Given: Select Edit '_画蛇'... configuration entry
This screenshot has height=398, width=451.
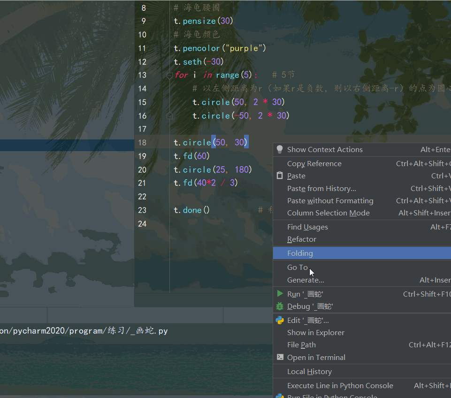Looking at the screenshot, I should coord(362,321).
